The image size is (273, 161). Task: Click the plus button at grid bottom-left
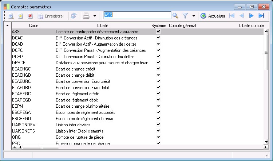click(15, 147)
